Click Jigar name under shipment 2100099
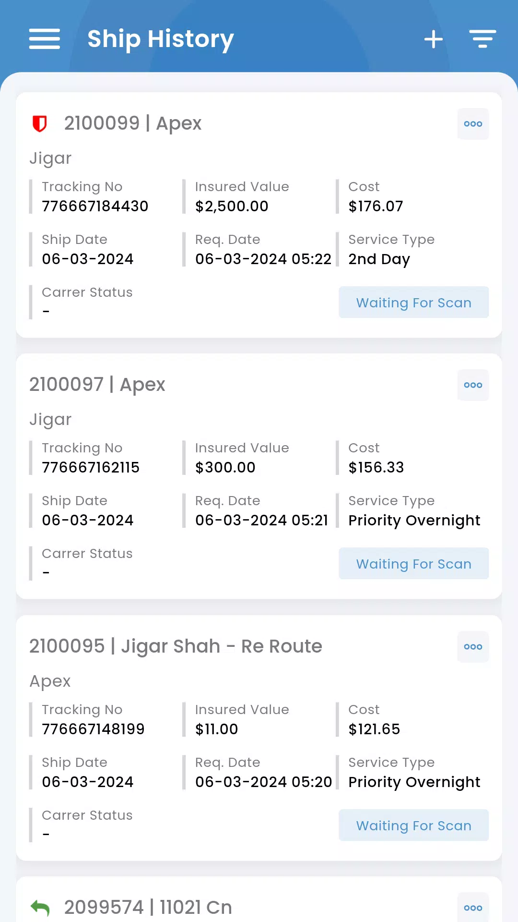The image size is (518, 922). (50, 159)
